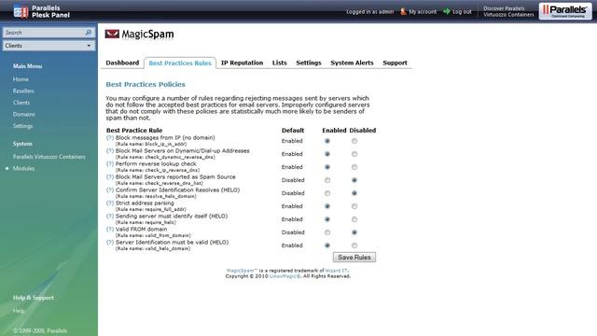Screen dimensions: 597x336
Task: Select Disabled for Valid FROM domain
Action: (354, 232)
